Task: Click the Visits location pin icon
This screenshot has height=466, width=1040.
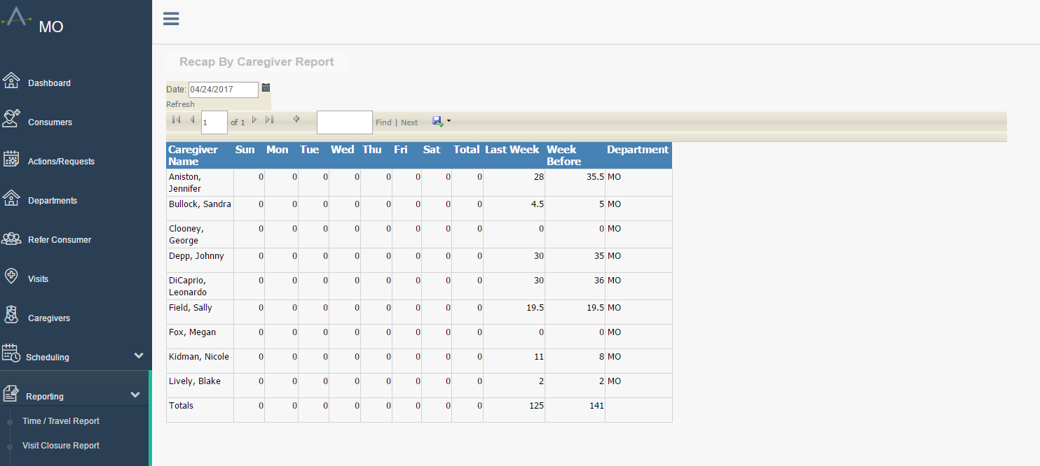Action: coord(11,276)
